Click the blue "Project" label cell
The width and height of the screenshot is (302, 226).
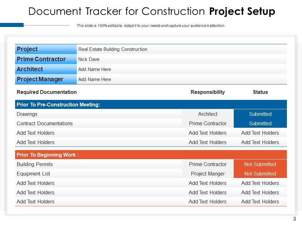click(46, 49)
